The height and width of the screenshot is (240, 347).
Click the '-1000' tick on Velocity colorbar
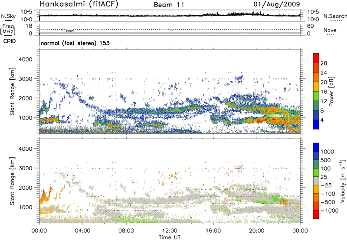point(330,211)
